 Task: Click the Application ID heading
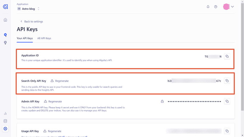(x=30, y=55)
